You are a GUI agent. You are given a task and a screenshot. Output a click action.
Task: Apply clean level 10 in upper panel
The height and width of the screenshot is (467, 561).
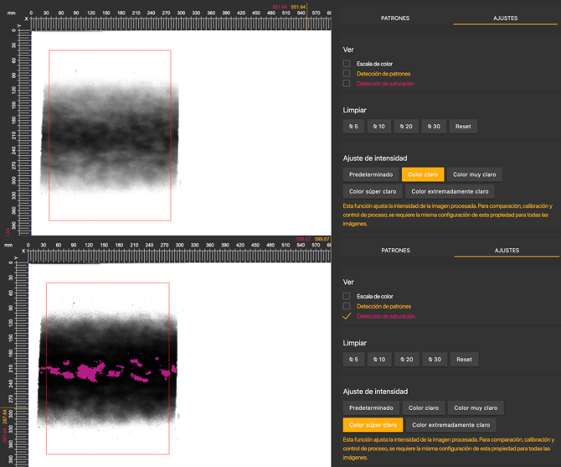378,127
